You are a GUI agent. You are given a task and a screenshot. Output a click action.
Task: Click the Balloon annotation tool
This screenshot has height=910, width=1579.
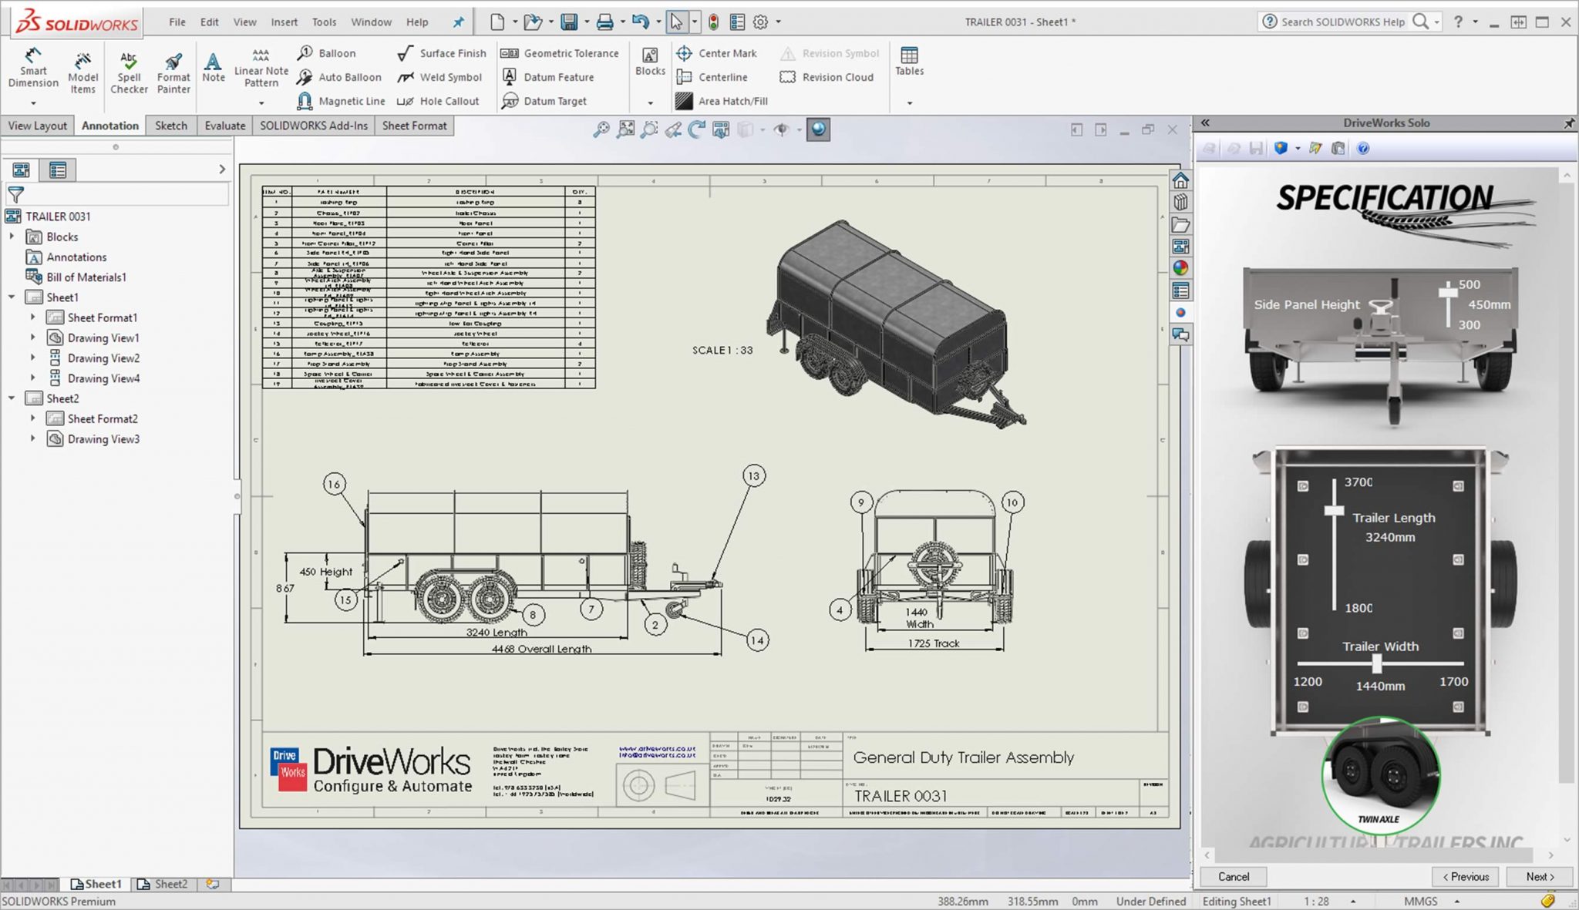click(x=327, y=53)
